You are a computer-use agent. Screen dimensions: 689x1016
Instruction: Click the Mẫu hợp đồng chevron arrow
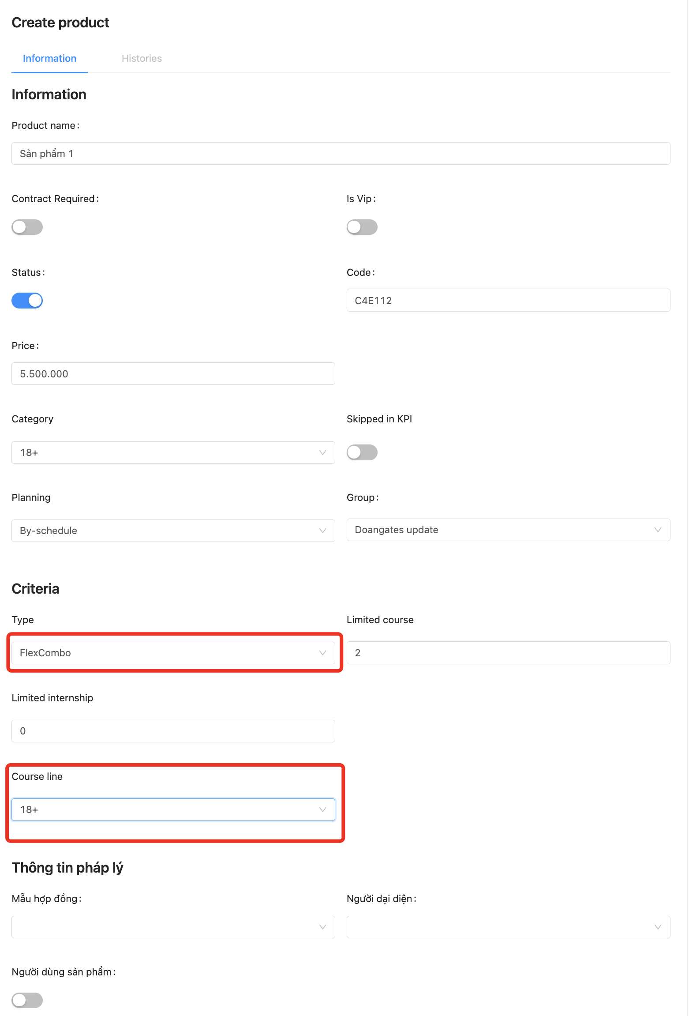(x=322, y=927)
